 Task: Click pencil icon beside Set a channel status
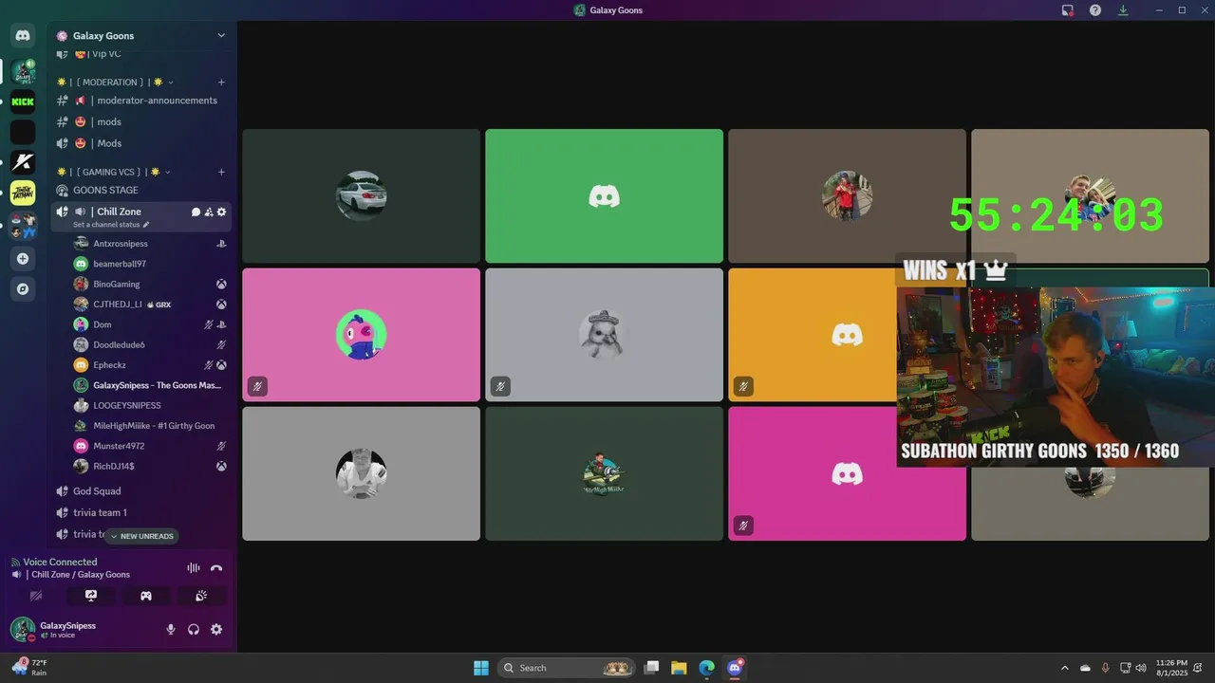point(146,225)
